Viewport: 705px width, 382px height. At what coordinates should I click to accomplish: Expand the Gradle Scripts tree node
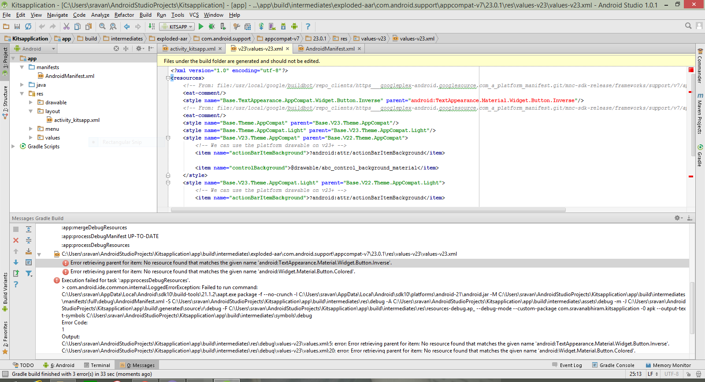pyautogui.click(x=13, y=147)
